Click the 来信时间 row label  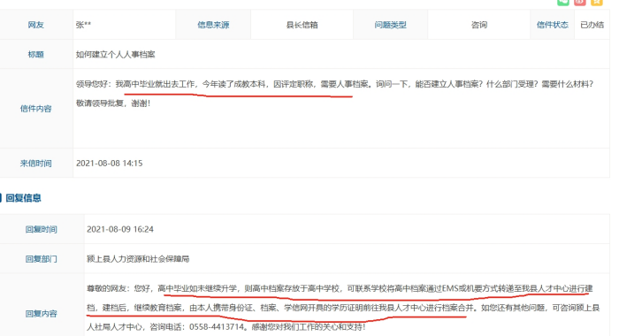click(x=36, y=163)
